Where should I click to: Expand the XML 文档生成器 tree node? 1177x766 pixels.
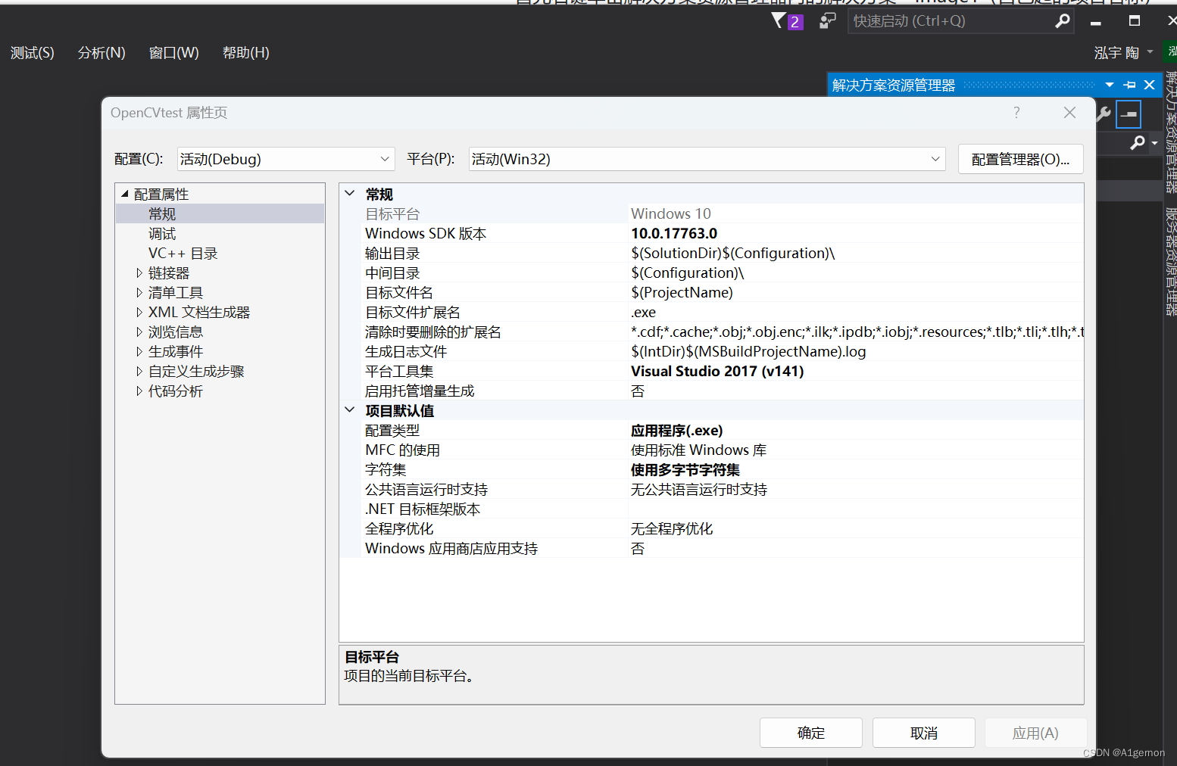[139, 312]
